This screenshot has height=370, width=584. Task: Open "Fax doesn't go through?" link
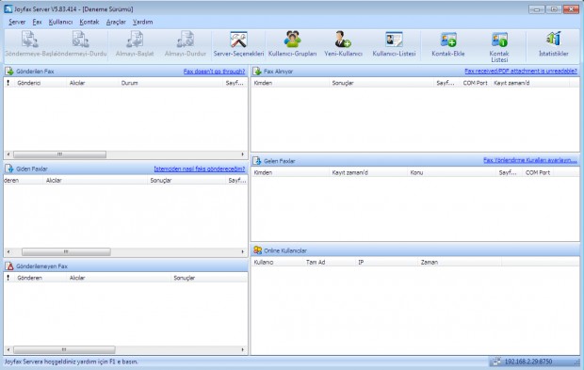click(214, 72)
